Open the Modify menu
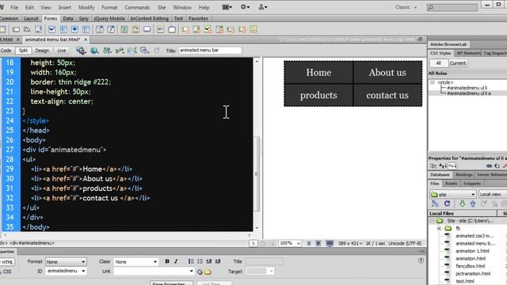The image size is (507, 285). pos(86,7)
